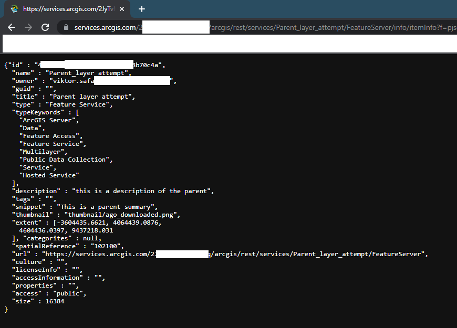Click the "Hosted Service" keyword

point(49,175)
